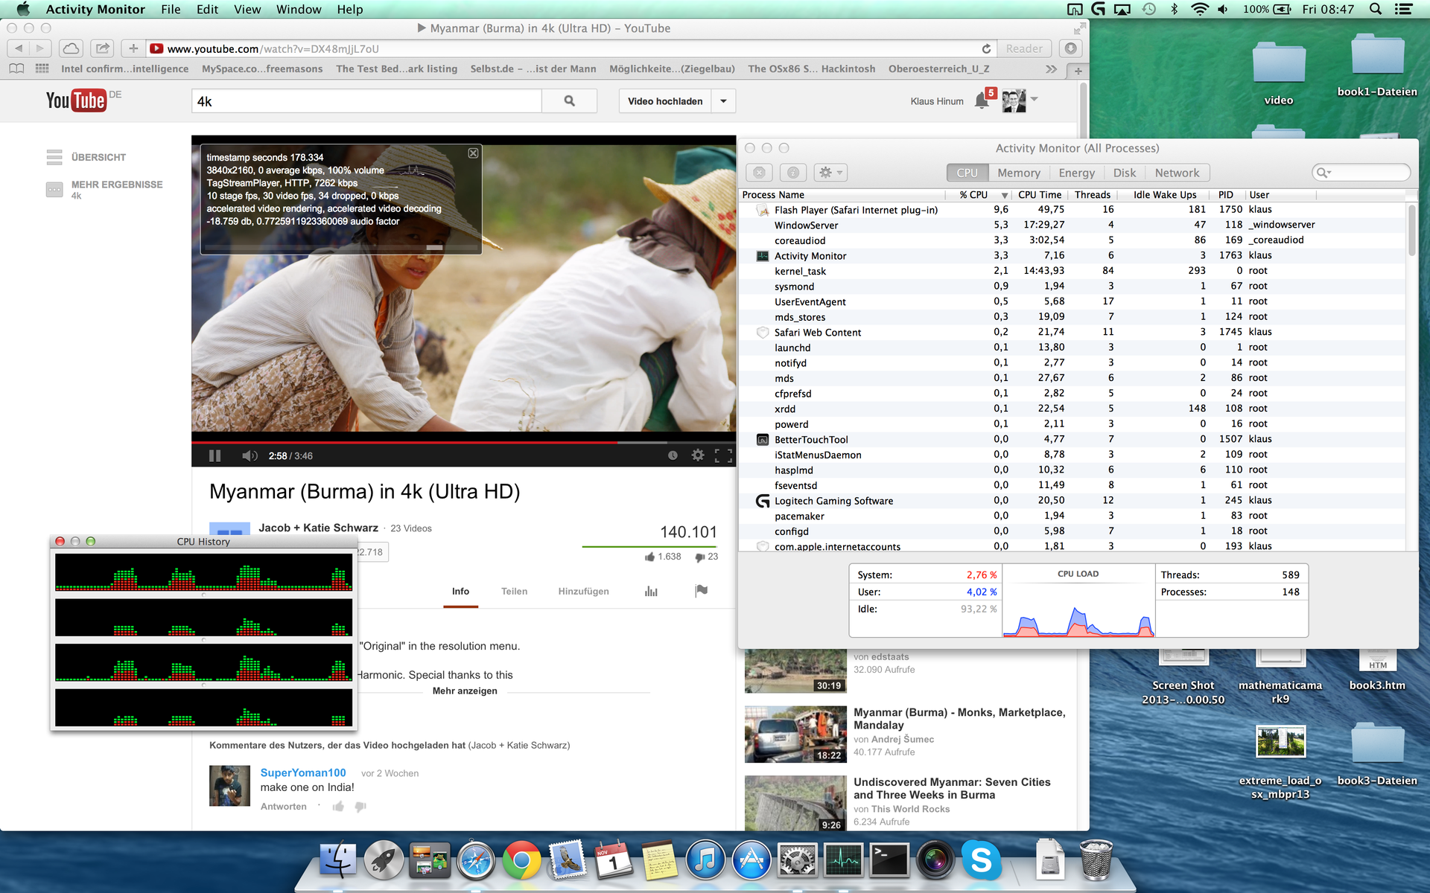Open Jacob + Katie Schwarz channel

coord(318,528)
